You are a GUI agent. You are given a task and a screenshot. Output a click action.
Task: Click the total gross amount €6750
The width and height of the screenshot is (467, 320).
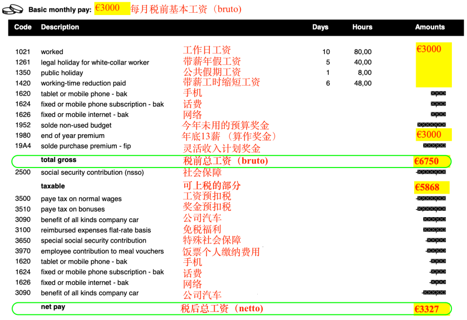[x=426, y=161]
